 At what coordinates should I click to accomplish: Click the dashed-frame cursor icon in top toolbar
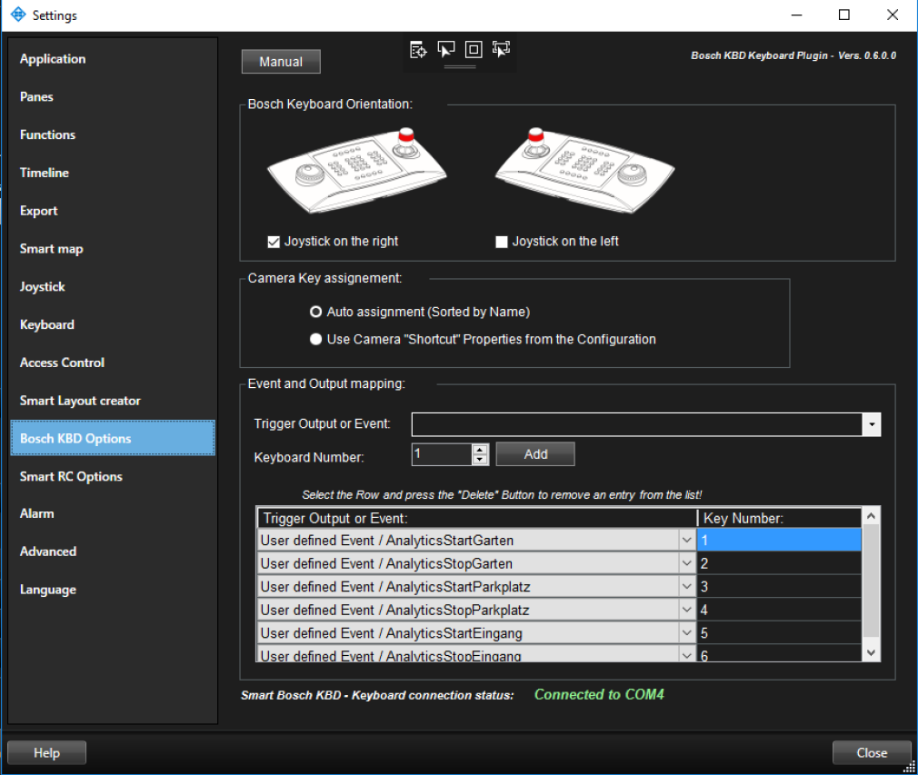[501, 50]
